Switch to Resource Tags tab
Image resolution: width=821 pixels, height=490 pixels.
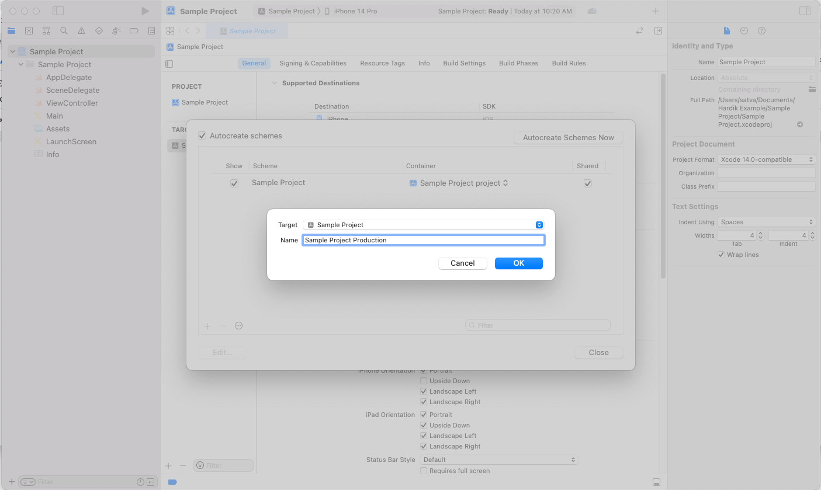382,63
